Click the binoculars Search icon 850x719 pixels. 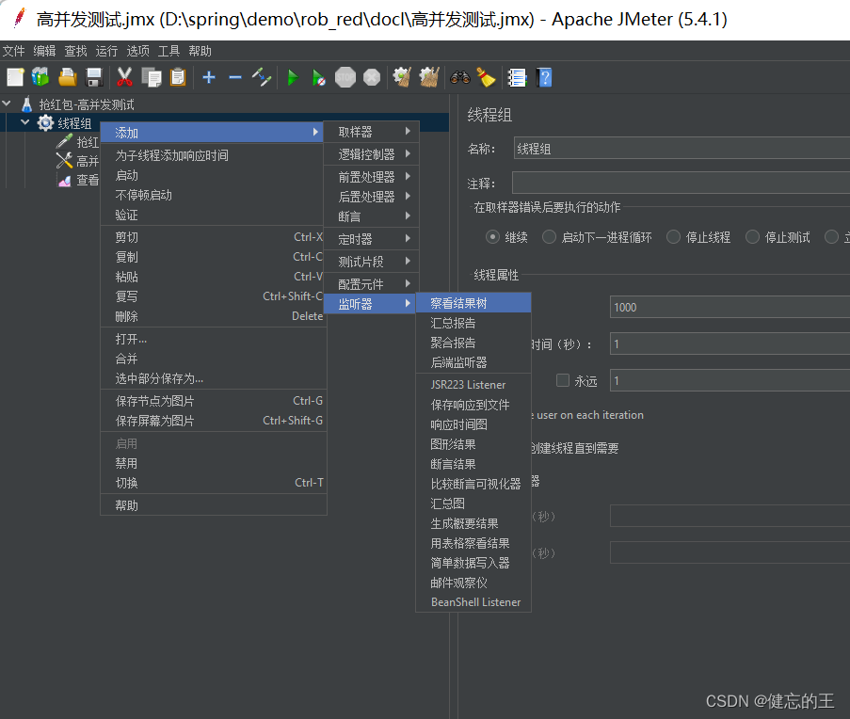click(x=459, y=77)
